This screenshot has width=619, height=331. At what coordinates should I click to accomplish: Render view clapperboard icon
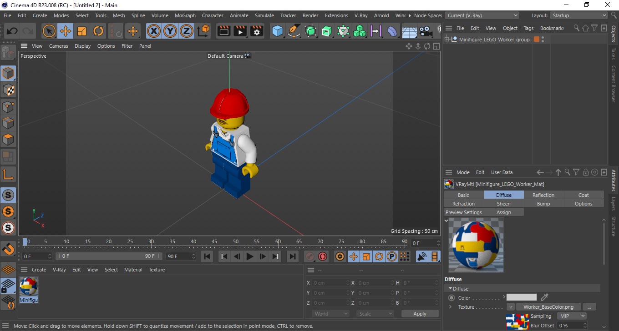[x=224, y=31]
